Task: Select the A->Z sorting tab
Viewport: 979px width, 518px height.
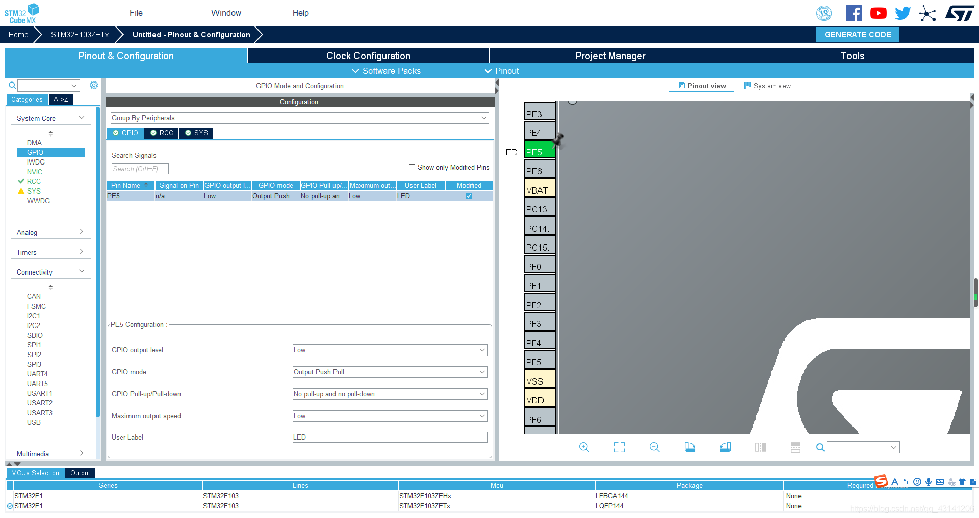Action: point(61,99)
